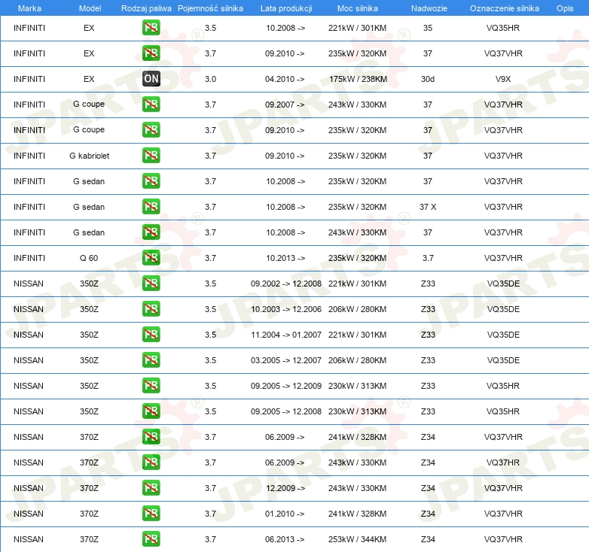
Task: Click petrol icon in 350Z 09.2005 -> 12.2008 row
Action: (x=151, y=411)
